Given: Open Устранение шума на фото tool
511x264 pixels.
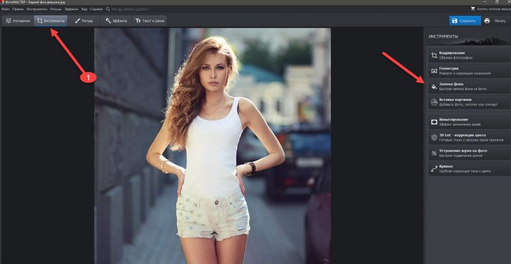Looking at the screenshot, I should [x=469, y=153].
